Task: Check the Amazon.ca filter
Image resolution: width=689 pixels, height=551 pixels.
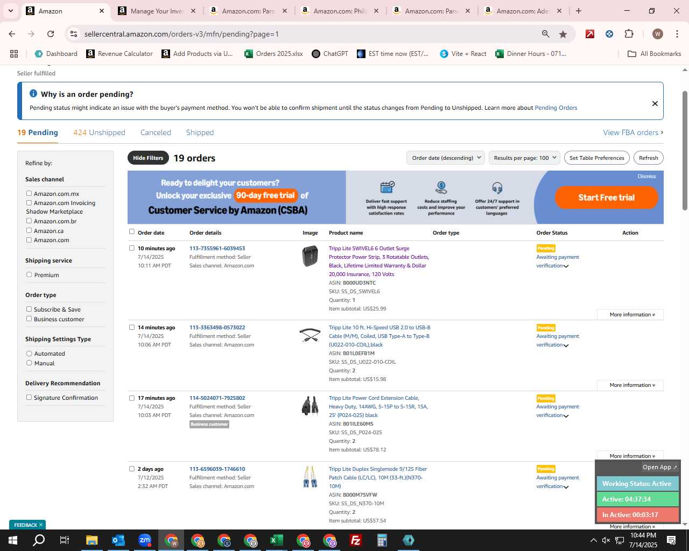Action: click(x=29, y=230)
